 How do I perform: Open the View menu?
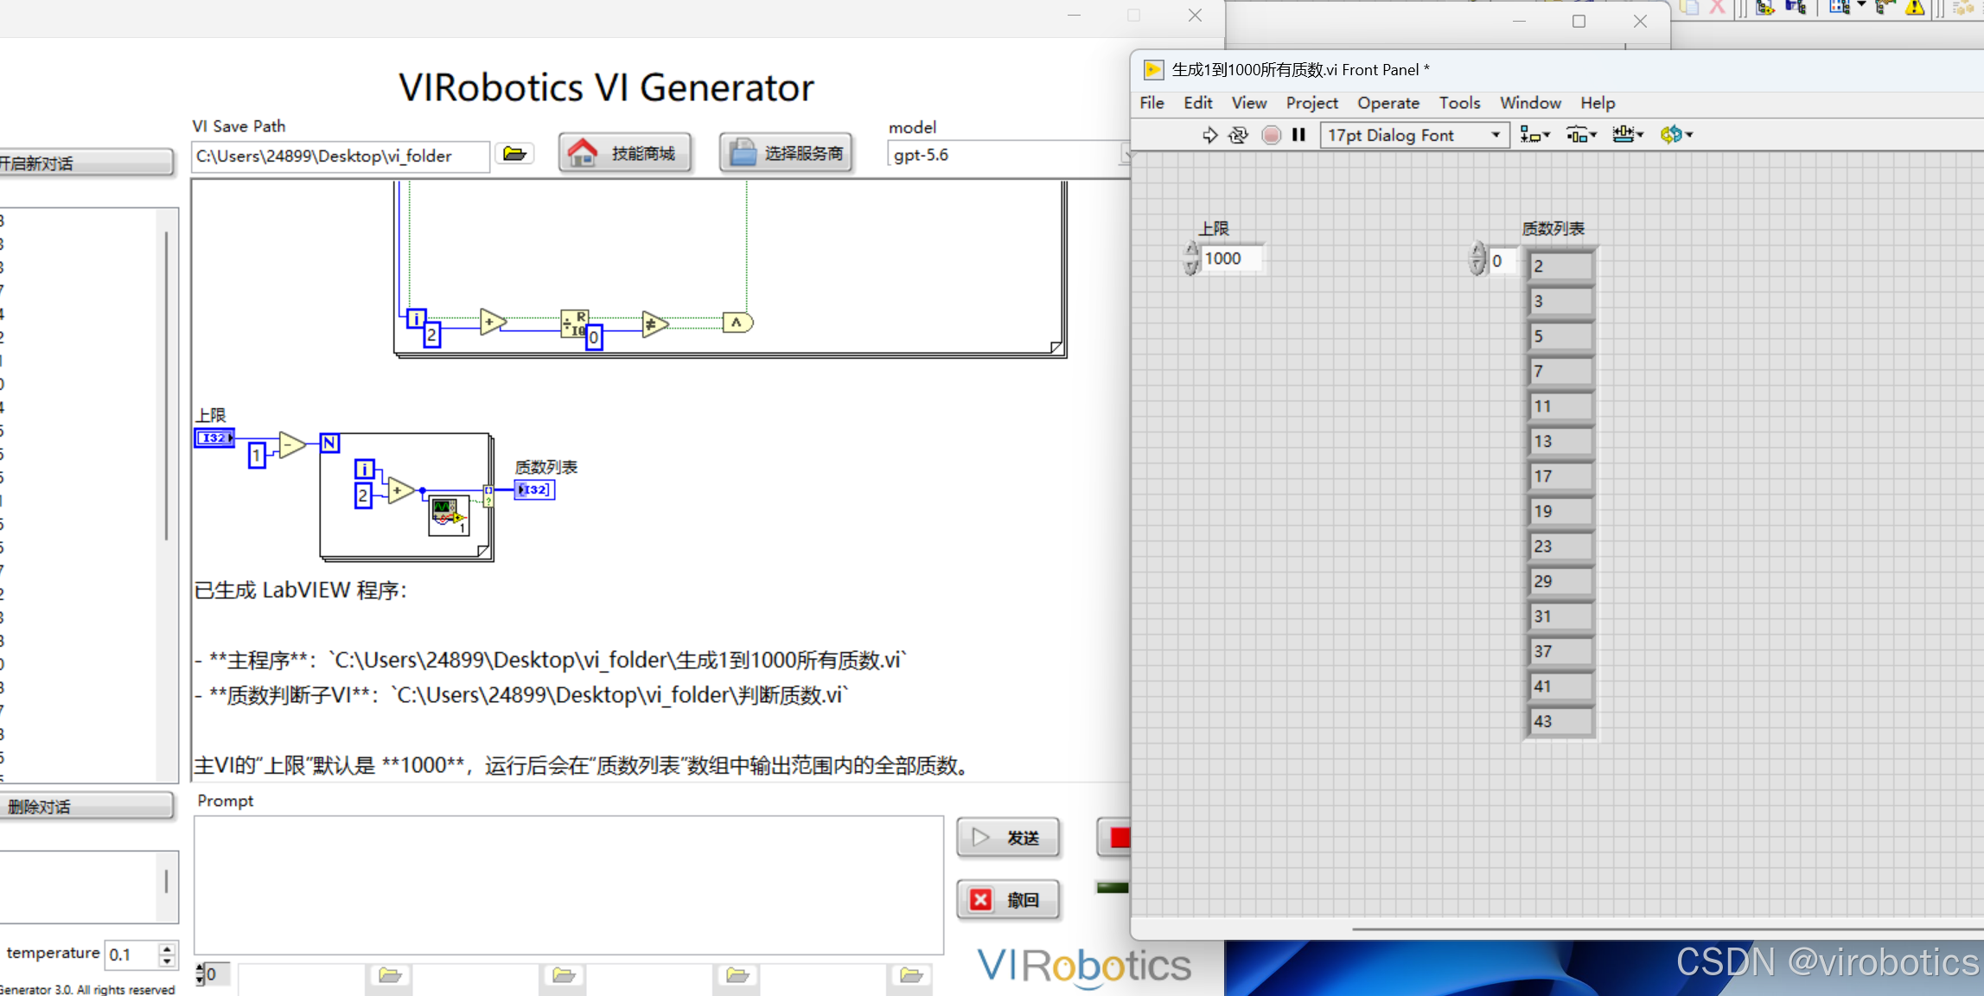tap(1249, 103)
